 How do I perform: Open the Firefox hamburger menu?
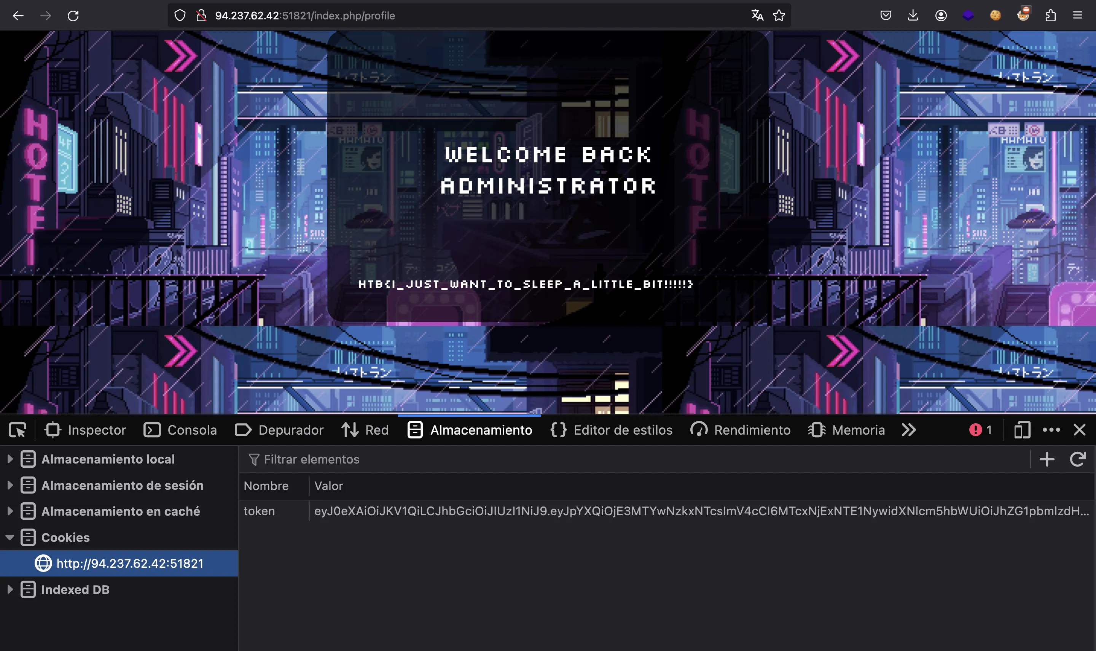pos(1078,16)
